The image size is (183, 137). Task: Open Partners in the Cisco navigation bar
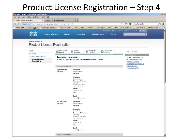point(114,34)
